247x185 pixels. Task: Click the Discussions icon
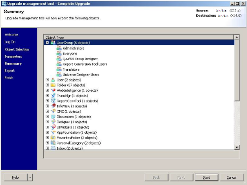(x=53, y=117)
